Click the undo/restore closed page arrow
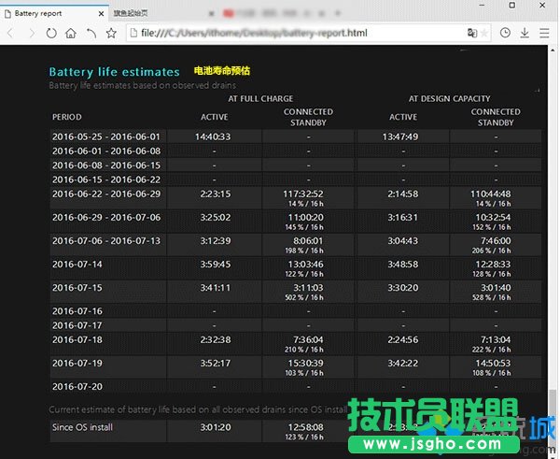The height and width of the screenshot is (459, 560). click(91, 34)
